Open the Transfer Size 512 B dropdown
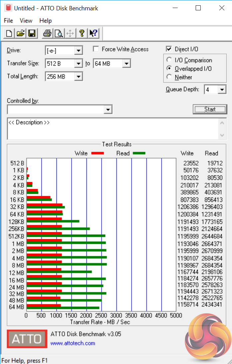Viewport: 232px width, 364px height. (78, 63)
